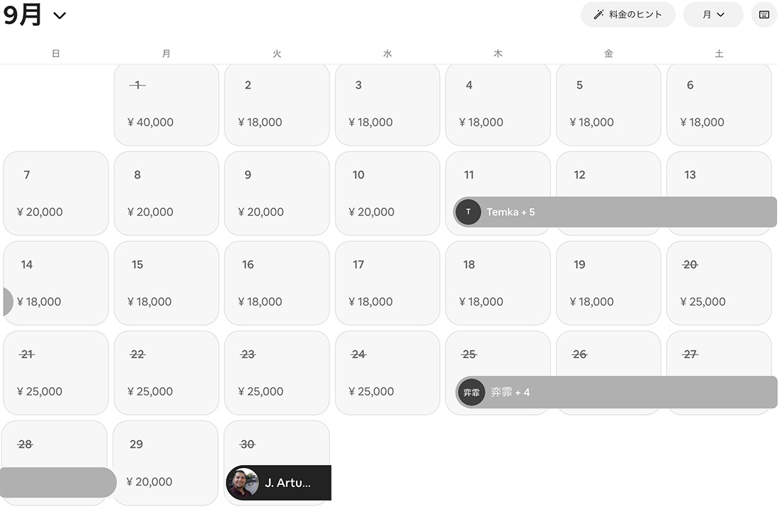Viewport: 779px width, 509px height.
Task: Click the 弈霏 guest avatar
Action: (x=471, y=392)
